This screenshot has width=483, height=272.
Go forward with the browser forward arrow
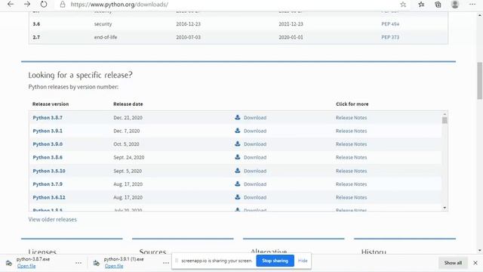click(x=27, y=5)
